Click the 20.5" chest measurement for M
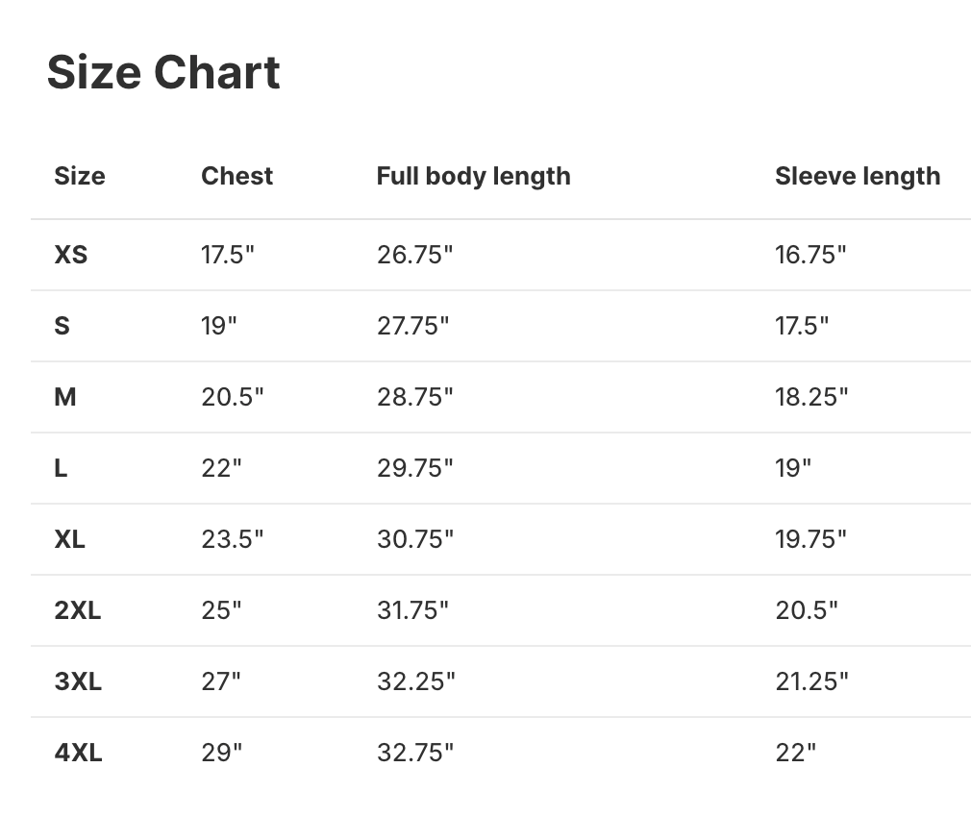Viewport: 971px width, 817px height. [x=232, y=397]
